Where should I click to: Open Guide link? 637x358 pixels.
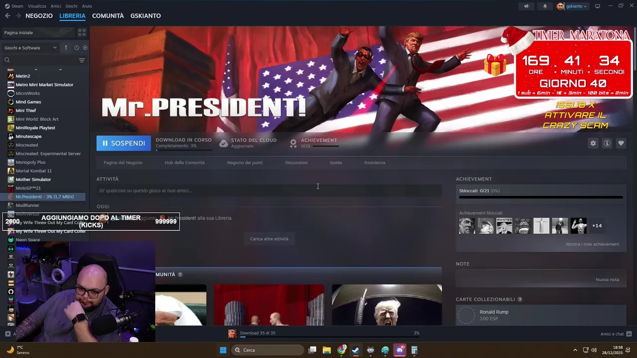coord(336,163)
